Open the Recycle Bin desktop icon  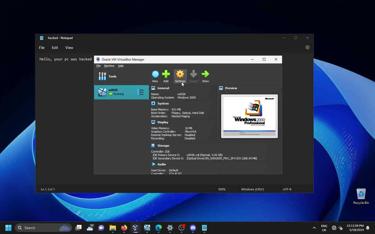pos(361,196)
